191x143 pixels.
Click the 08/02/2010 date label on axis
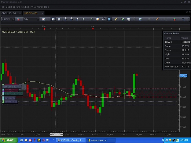pos(57,134)
